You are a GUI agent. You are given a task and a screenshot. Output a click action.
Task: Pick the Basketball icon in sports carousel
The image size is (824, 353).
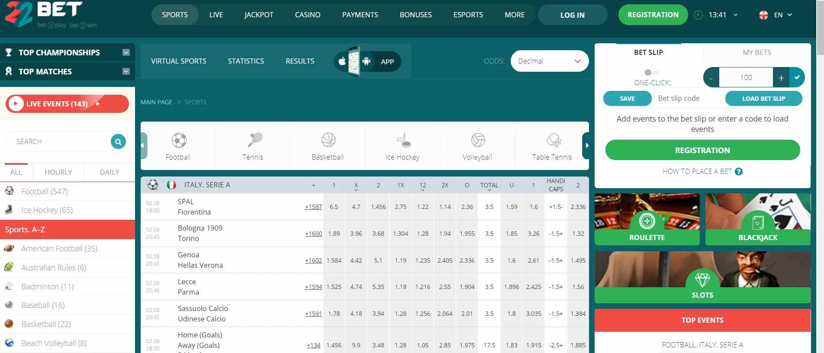[x=328, y=140]
